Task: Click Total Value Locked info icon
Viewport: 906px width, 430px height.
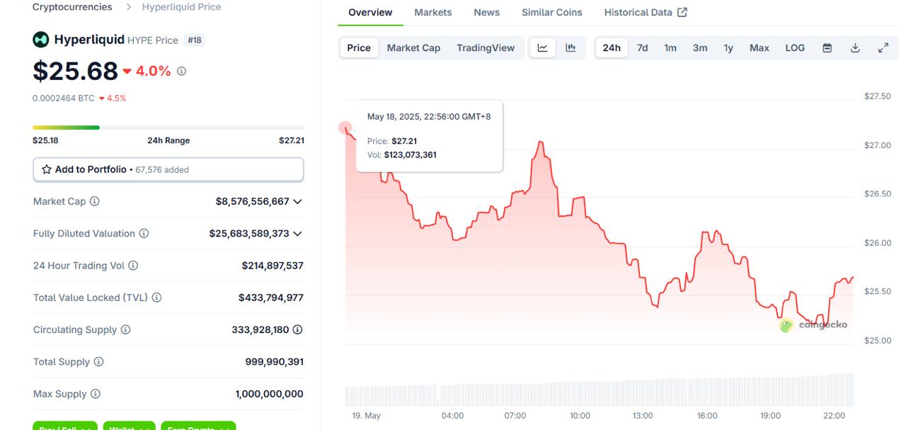Action: [156, 298]
